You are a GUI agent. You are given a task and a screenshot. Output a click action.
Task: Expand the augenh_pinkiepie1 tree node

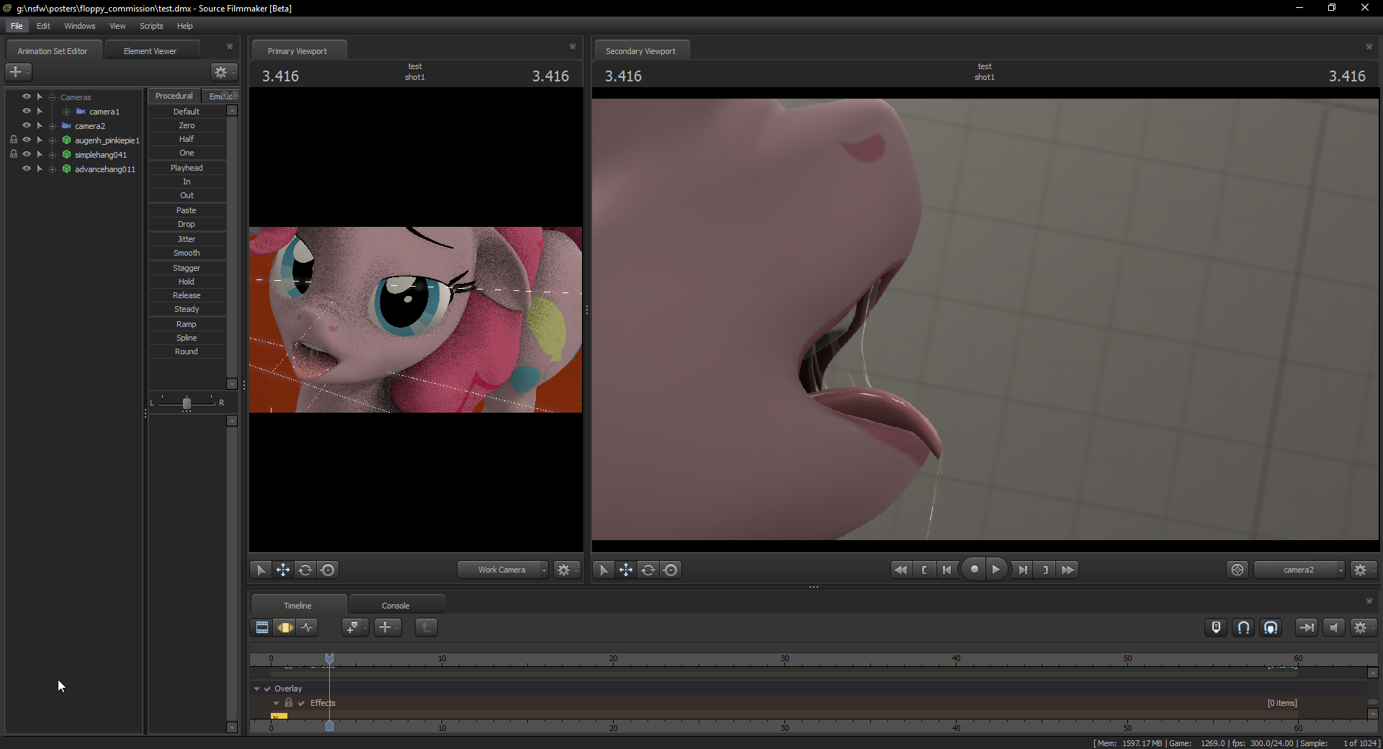click(53, 140)
